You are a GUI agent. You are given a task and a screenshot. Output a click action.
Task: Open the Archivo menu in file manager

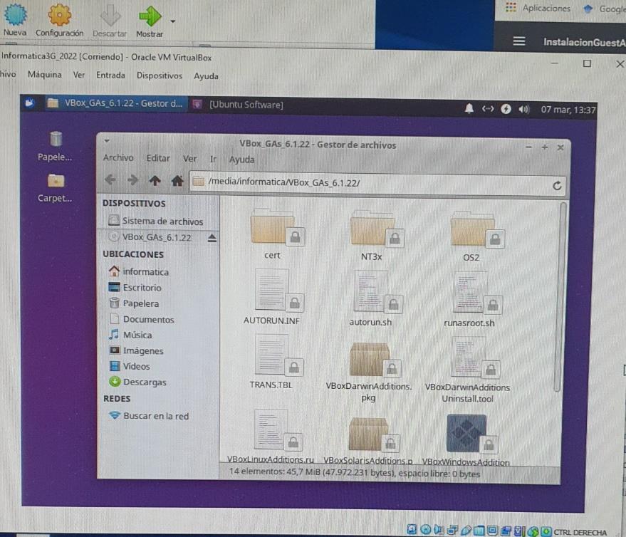pos(118,157)
